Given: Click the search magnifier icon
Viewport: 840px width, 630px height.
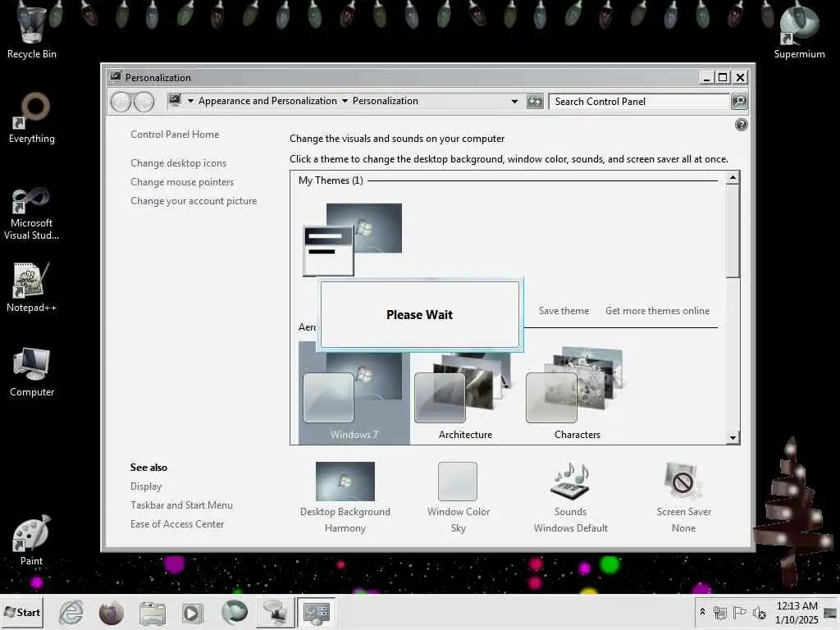Looking at the screenshot, I should pyautogui.click(x=739, y=101).
